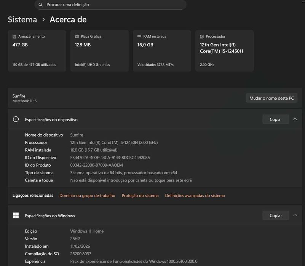The height and width of the screenshot is (266, 305).
Task: Click Mudar o nome deste PC button
Action: tap(271, 98)
